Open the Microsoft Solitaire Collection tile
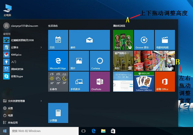Image resolution: width=193 pixels, height=135 pixels. pyautogui.click(x=144, y=82)
